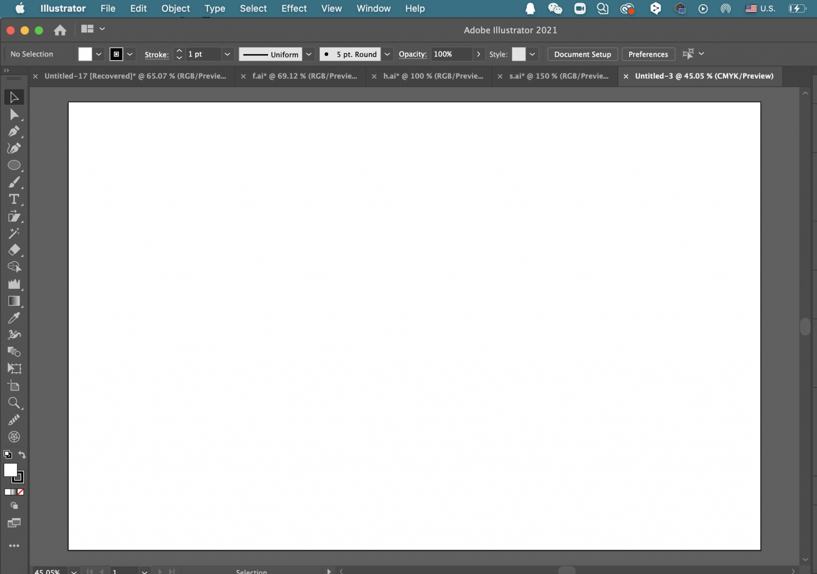Select the Paintbrush tool

(x=14, y=182)
